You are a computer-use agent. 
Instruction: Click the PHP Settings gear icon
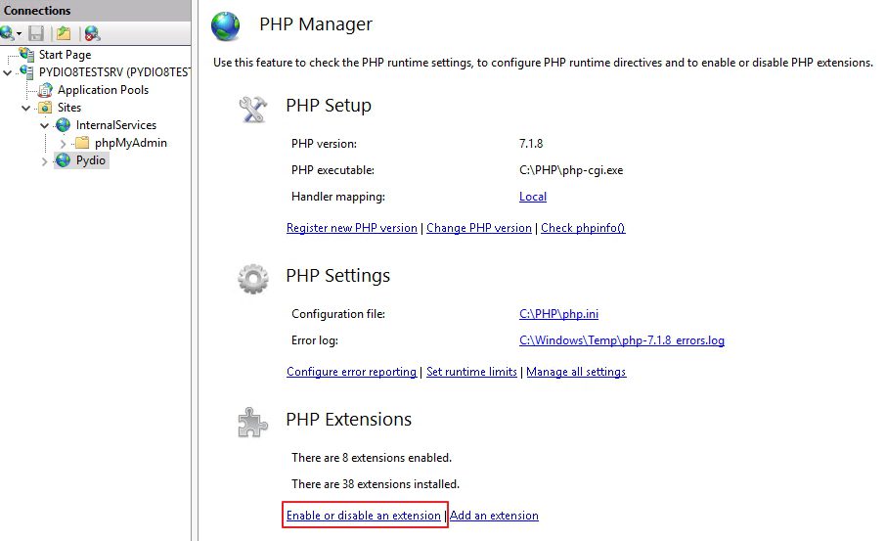(x=253, y=279)
